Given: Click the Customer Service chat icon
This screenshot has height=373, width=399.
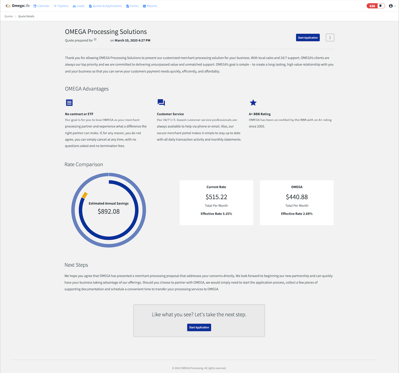Looking at the screenshot, I should point(161,102).
